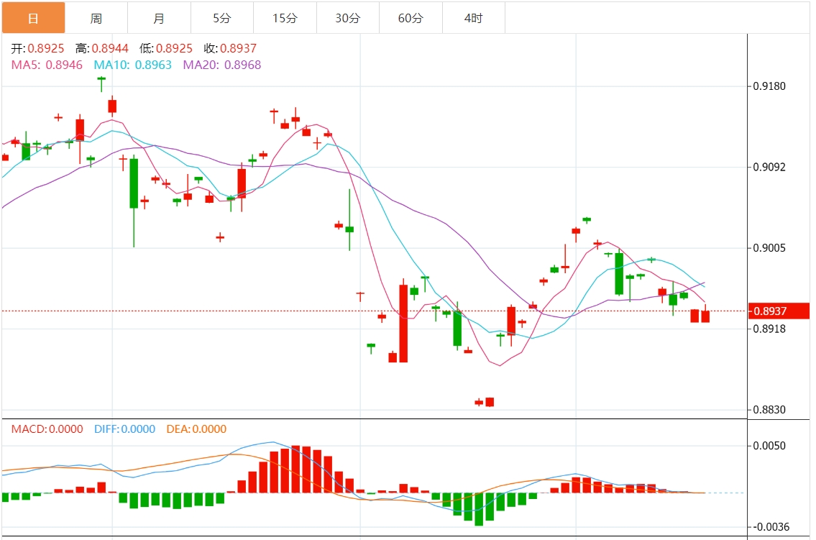Click the 0.9005 price axis label

pyautogui.click(x=770, y=247)
